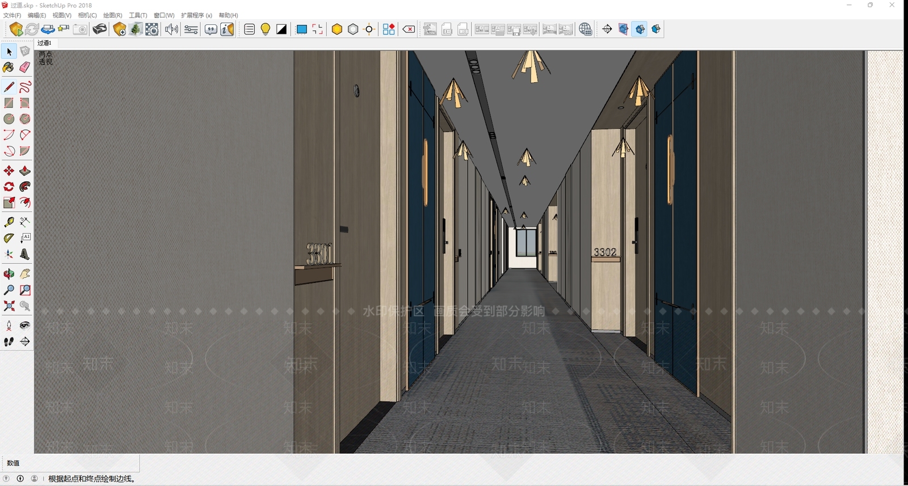Choose the Tape Measure tool

pyautogui.click(x=9, y=222)
